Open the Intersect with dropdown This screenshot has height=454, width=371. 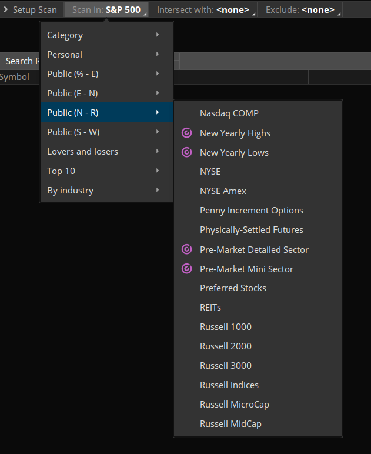(203, 10)
